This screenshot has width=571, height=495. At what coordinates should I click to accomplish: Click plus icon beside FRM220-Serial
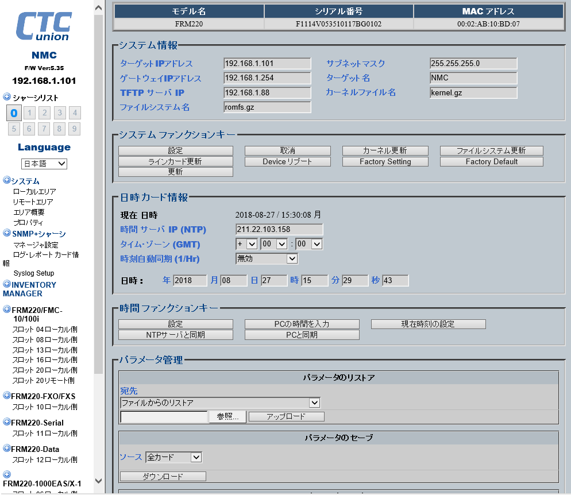pos(6,422)
